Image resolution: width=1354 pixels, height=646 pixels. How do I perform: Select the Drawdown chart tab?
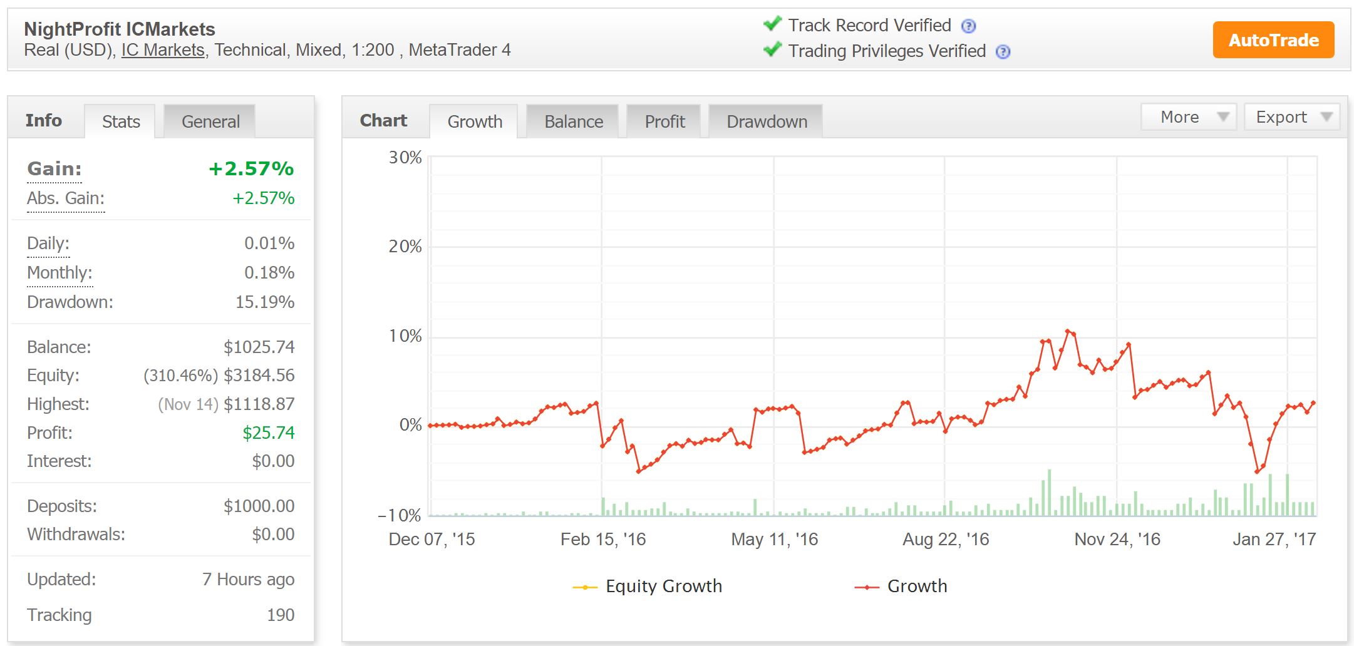click(766, 121)
